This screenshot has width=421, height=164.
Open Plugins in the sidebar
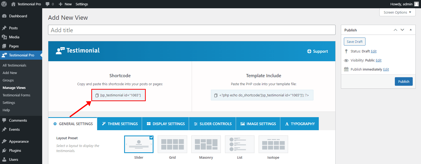coord(15,150)
